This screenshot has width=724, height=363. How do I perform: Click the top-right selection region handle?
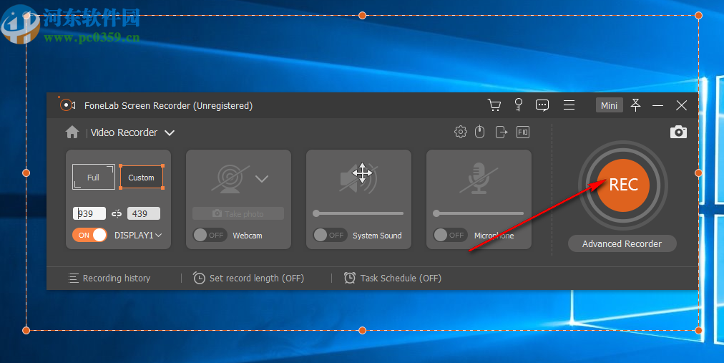pos(698,15)
